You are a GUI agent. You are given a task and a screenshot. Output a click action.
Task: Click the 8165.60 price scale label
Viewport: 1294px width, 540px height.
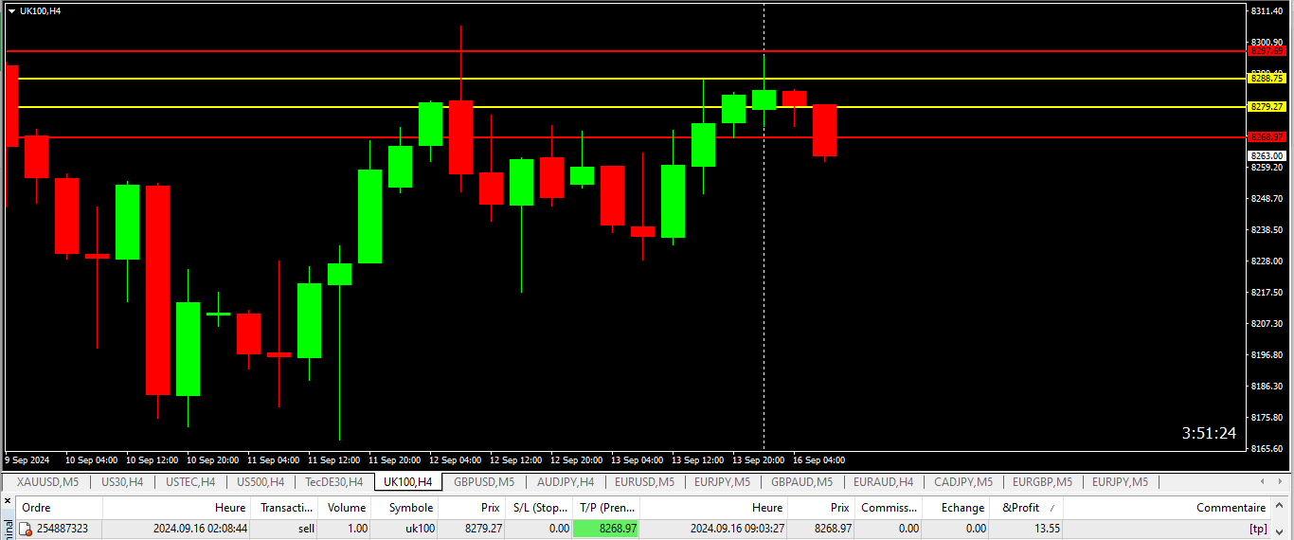[1268, 448]
